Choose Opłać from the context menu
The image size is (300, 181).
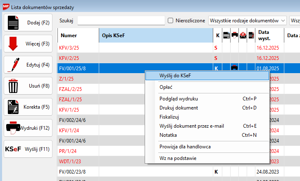tap(166, 87)
